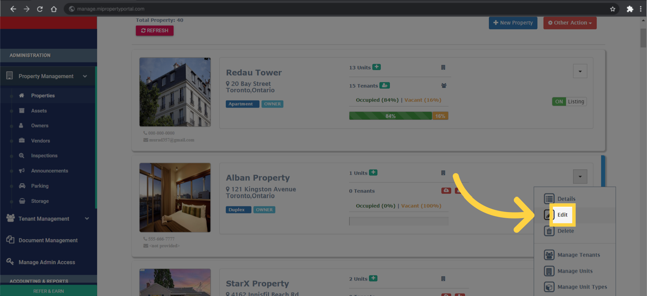Click the Duplex tag on Alban Property
The height and width of the screenshot is (296, 647).
coord(238,210)
